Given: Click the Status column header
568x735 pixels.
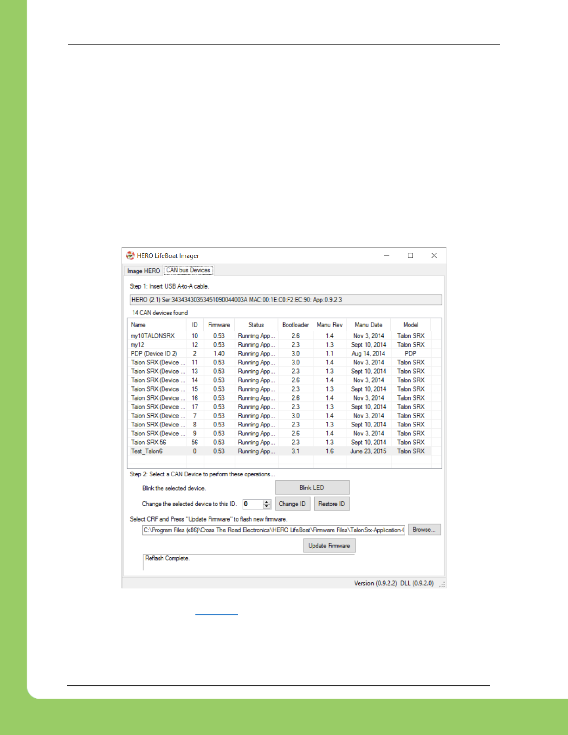Looking at the screenshot, I should (x=256, y=325).
